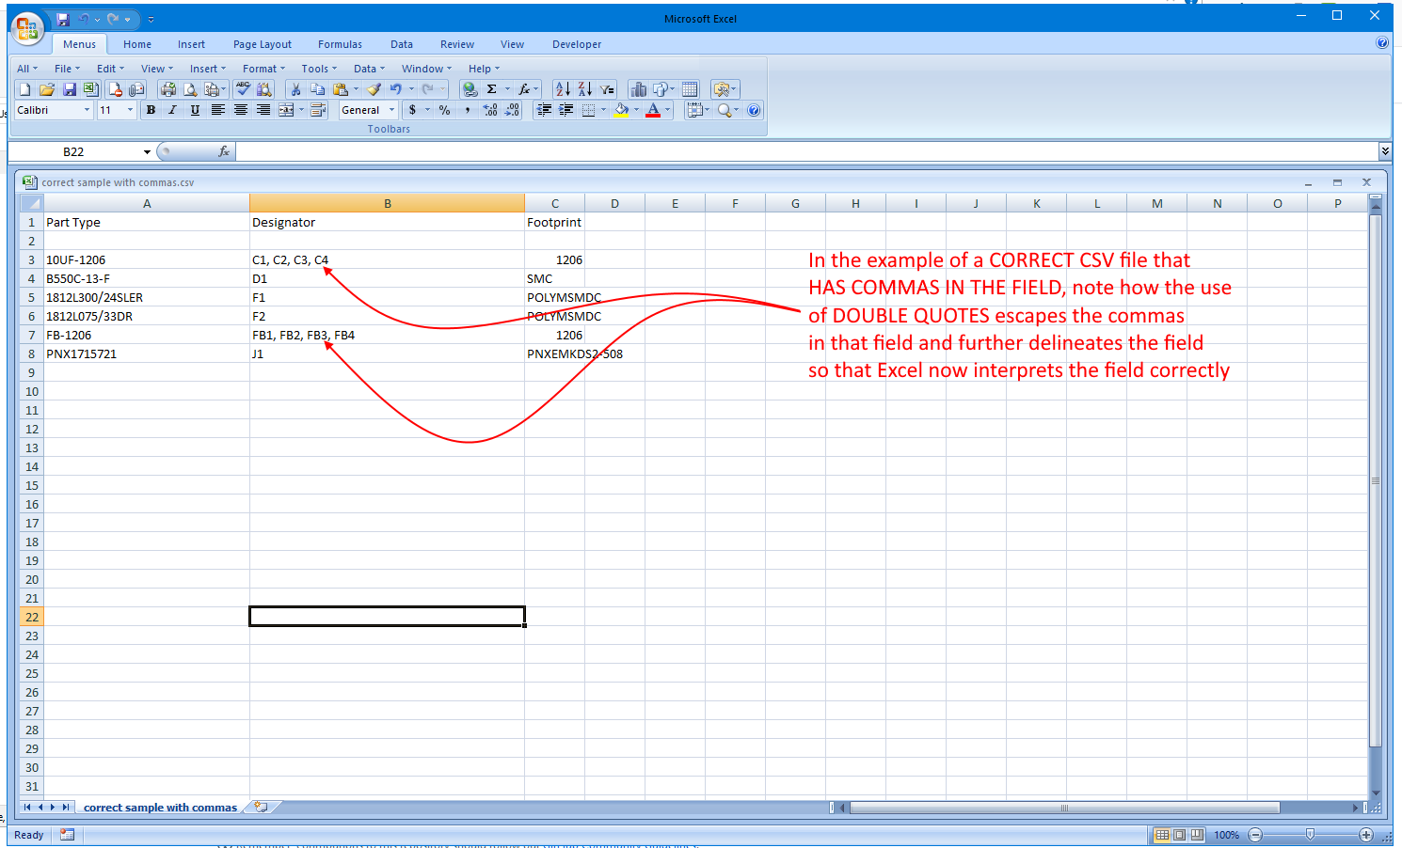1402x848 pixels.
Task: Open the Calibri font dropdown
Action: pos(87,110)
